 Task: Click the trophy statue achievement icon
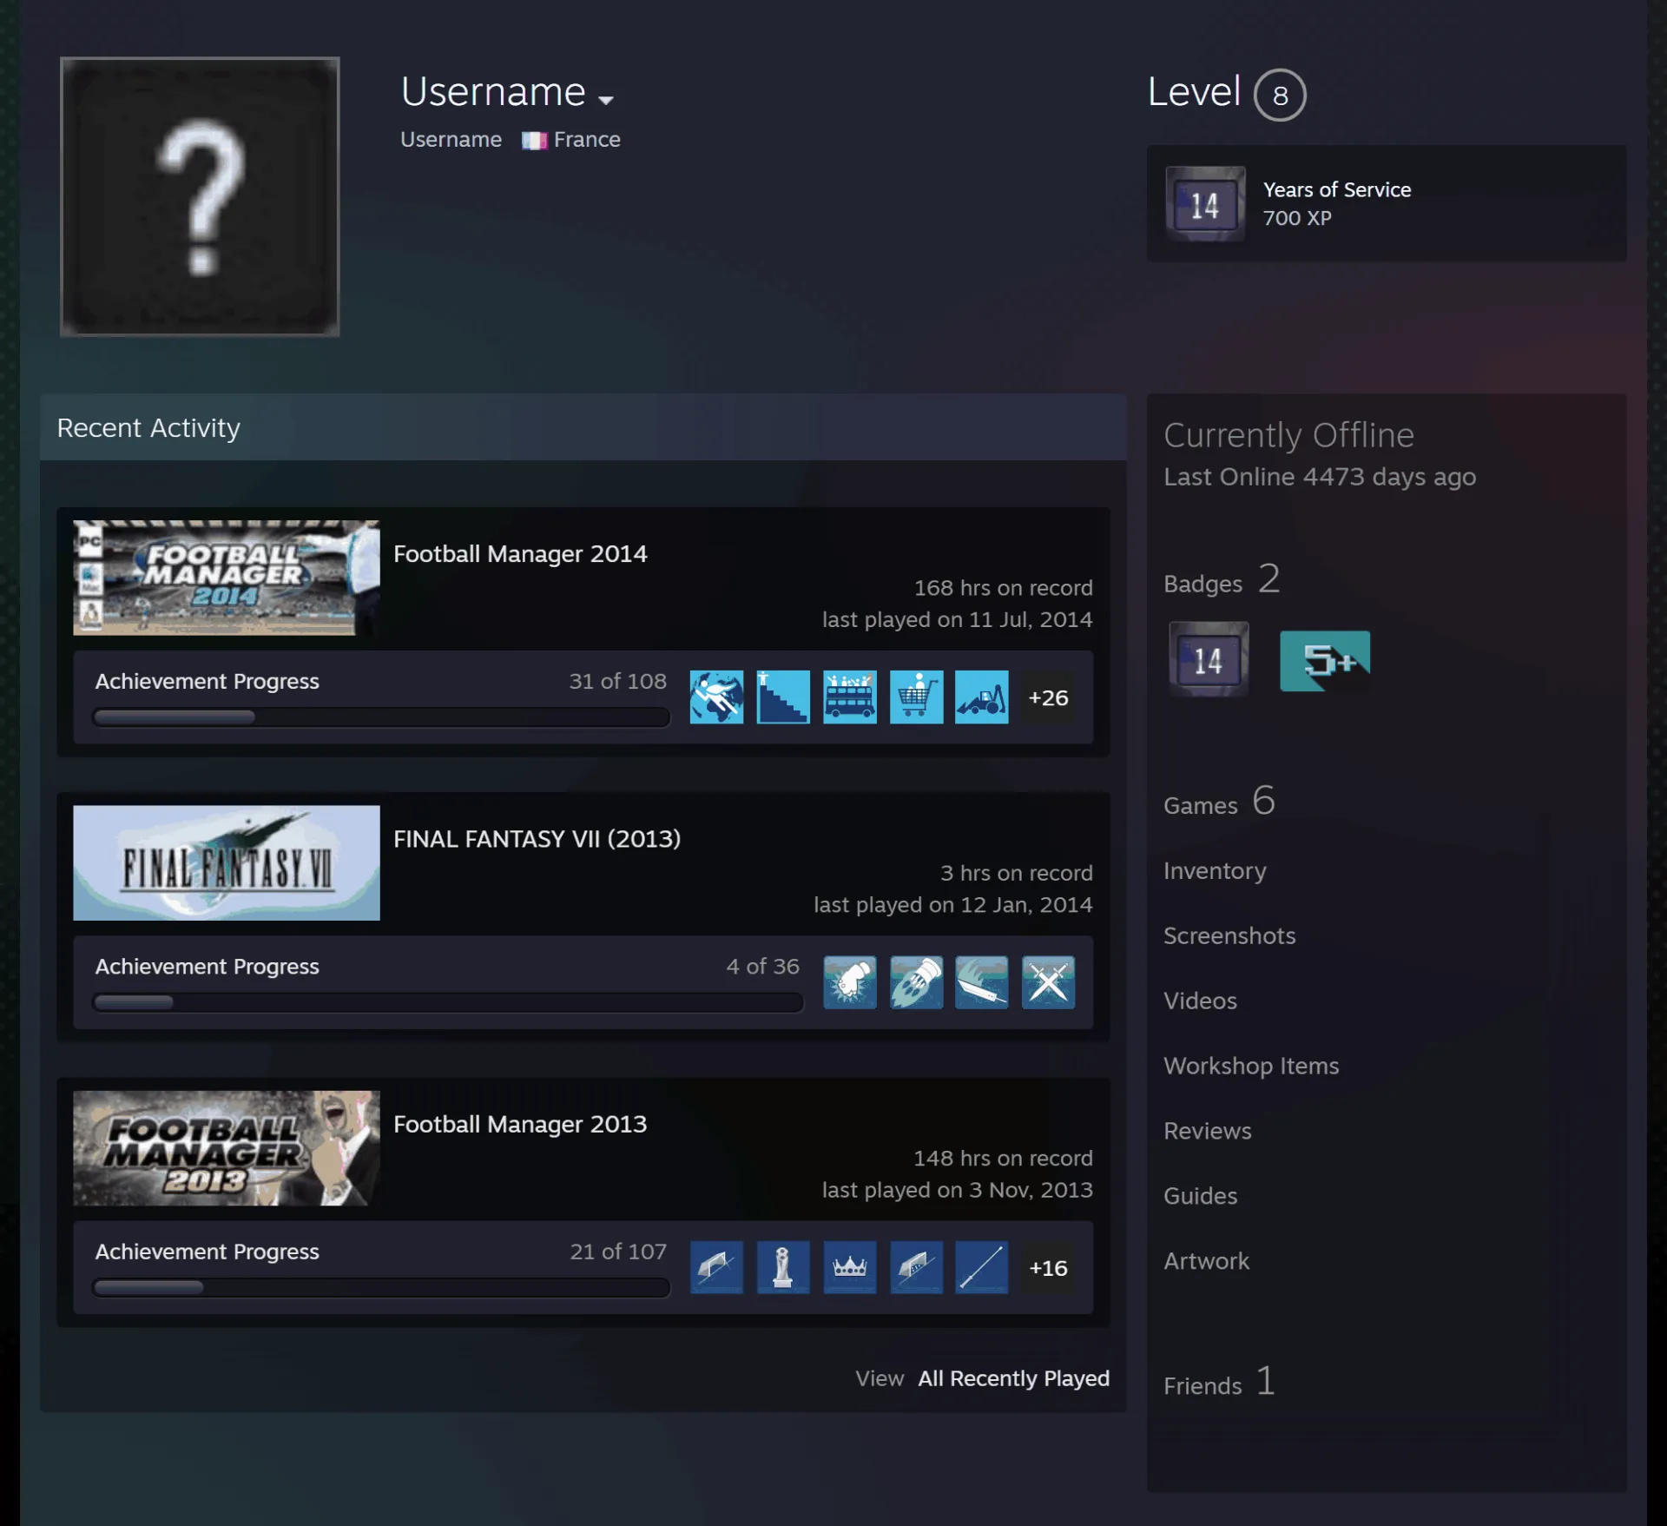point(782,1267)
